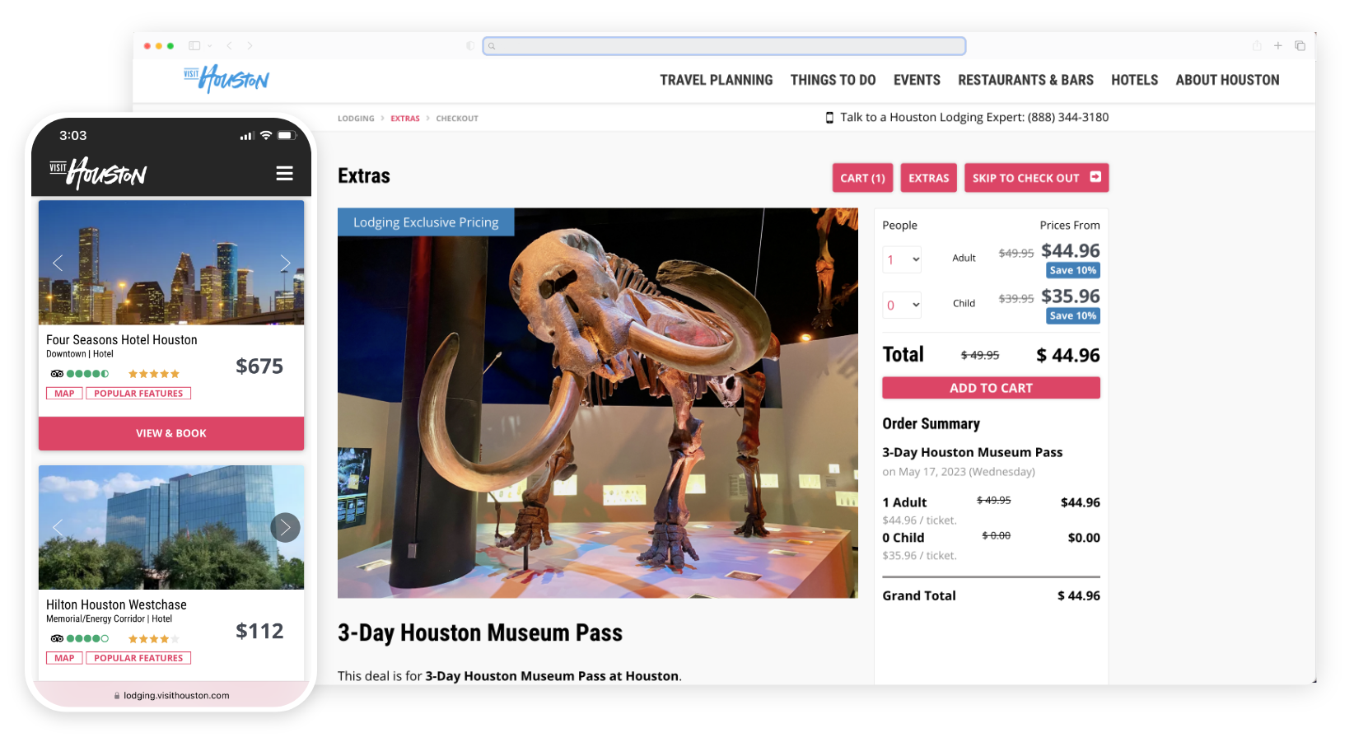The width and height of the screenshot is (1354, 742).
Task: Click the $112 price of Hilton Westchase
Action: click(259, 631)
